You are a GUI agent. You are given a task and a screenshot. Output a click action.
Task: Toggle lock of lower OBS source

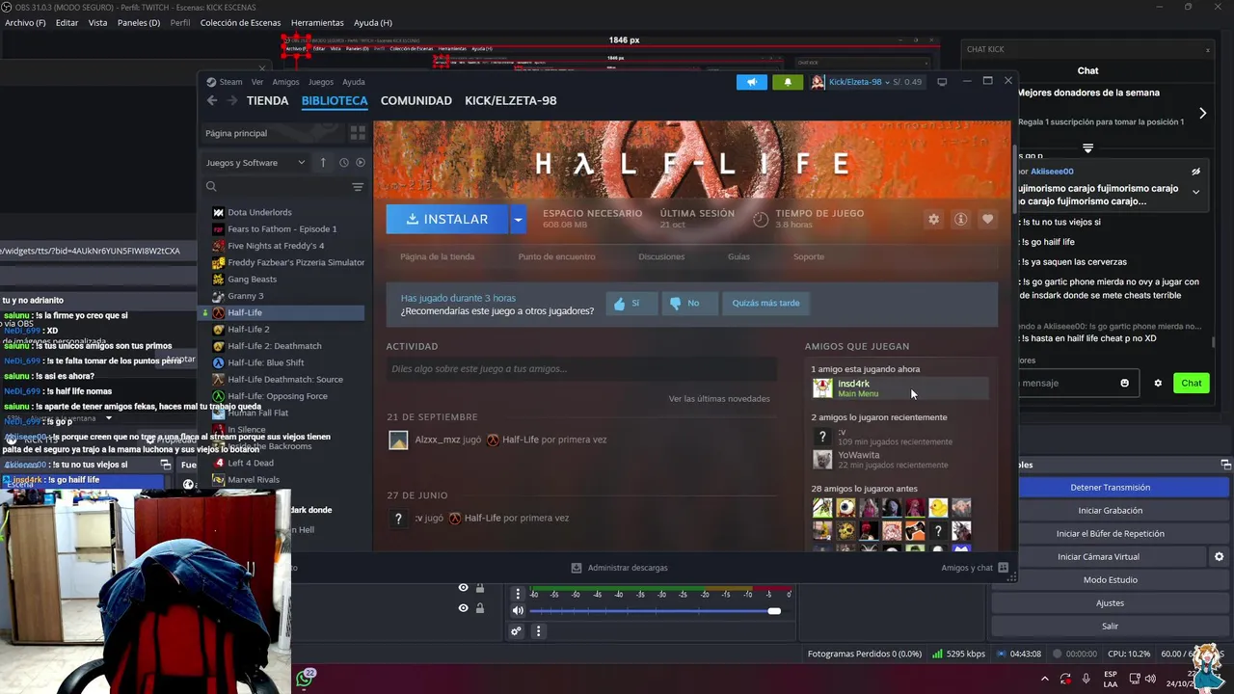pos(479,608)
